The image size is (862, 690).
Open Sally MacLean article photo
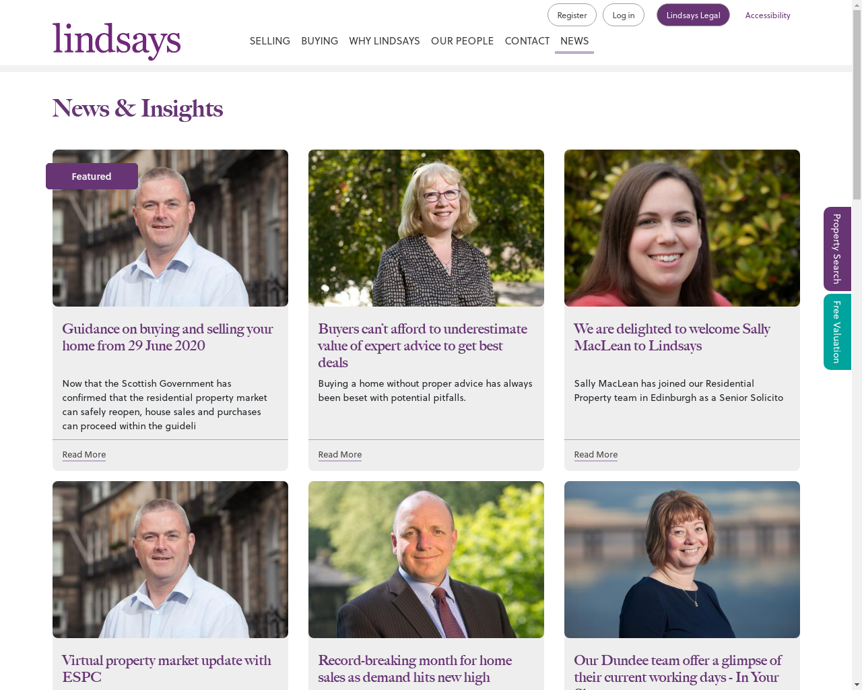[682, 228]
